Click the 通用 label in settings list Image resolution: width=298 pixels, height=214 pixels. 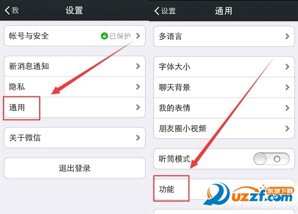pyautogui.click(x=17, y=108)
